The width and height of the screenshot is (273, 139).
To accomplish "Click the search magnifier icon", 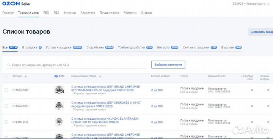I will pos(9,65).
